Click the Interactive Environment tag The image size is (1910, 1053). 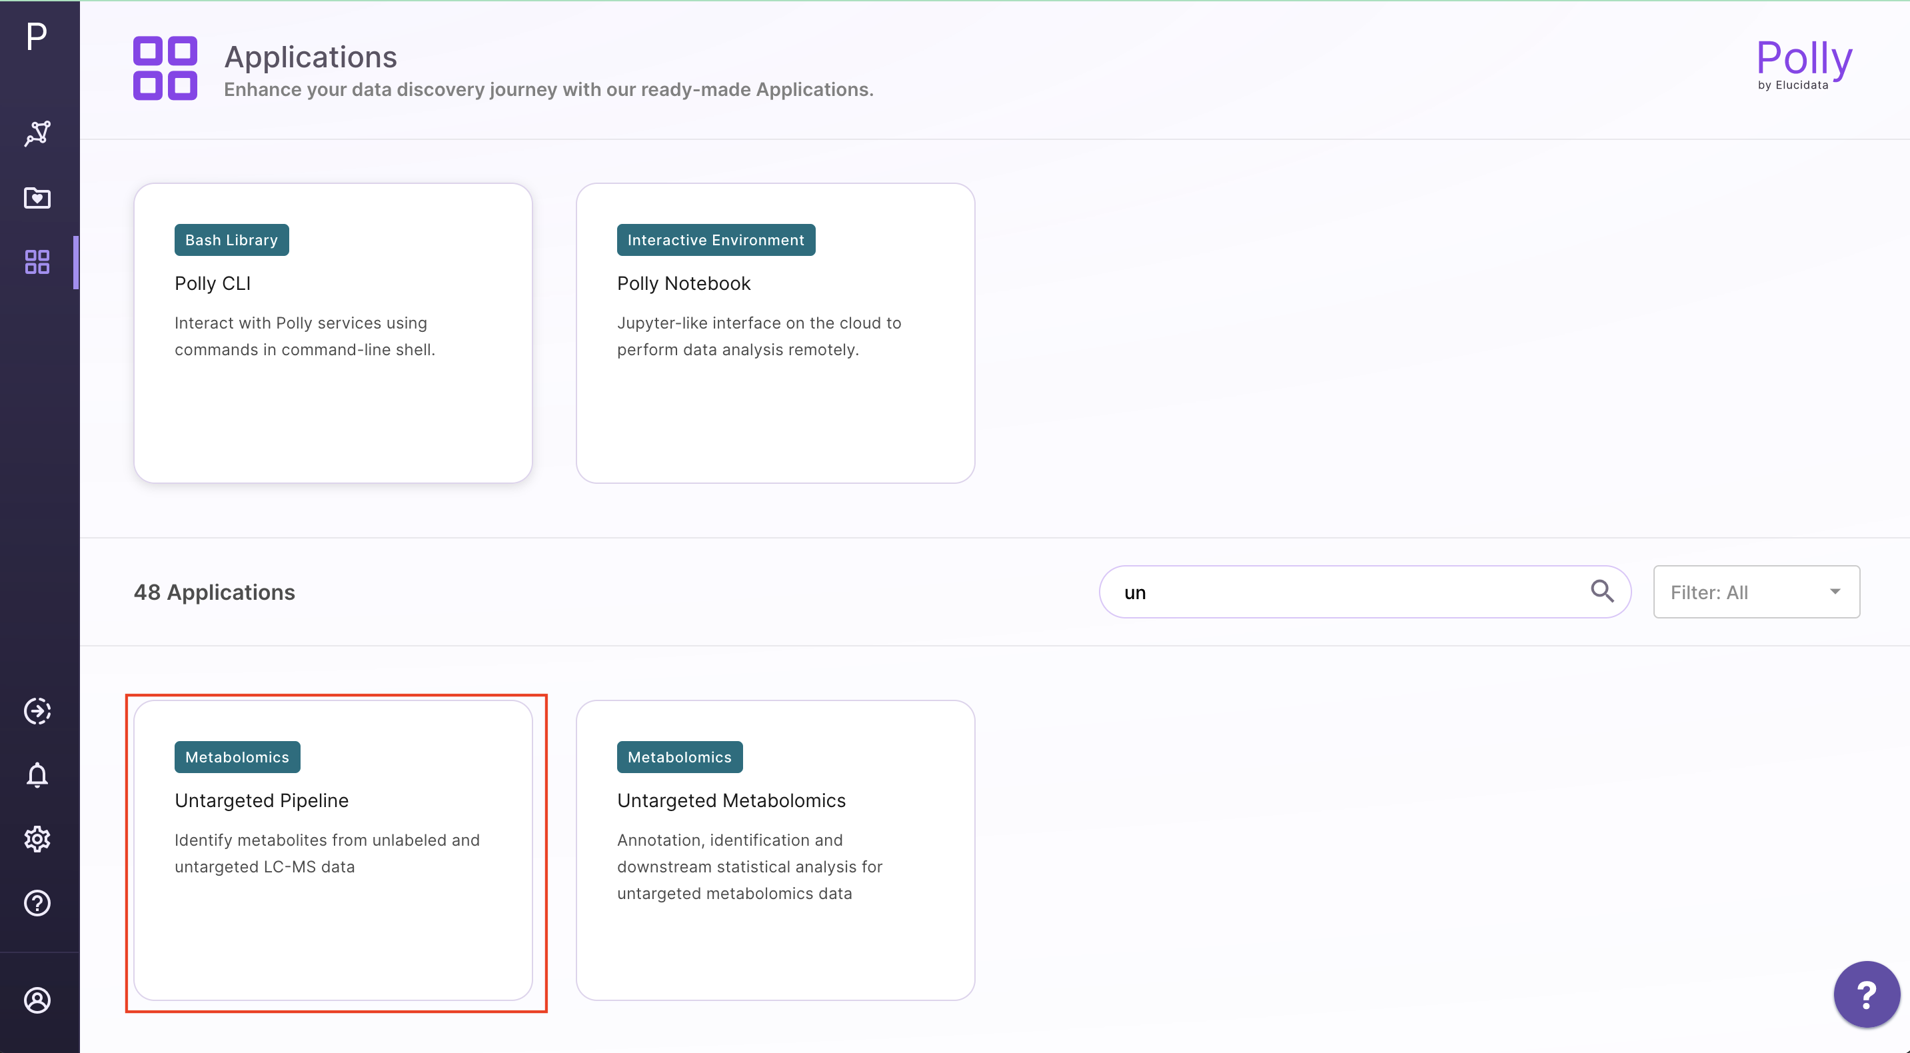tap(716, 239)
